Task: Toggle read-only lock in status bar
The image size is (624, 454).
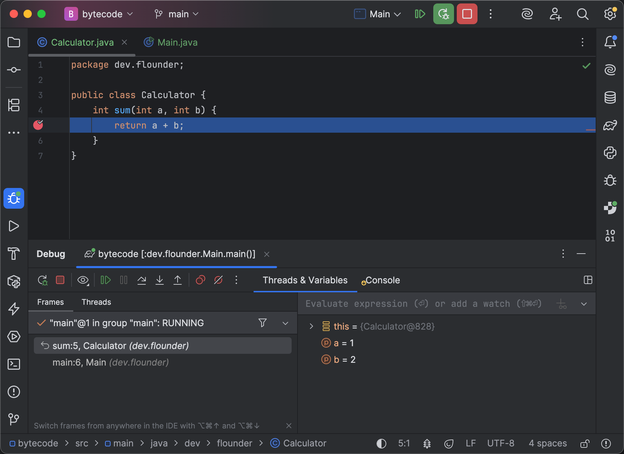Action: [x=585, y=443]
